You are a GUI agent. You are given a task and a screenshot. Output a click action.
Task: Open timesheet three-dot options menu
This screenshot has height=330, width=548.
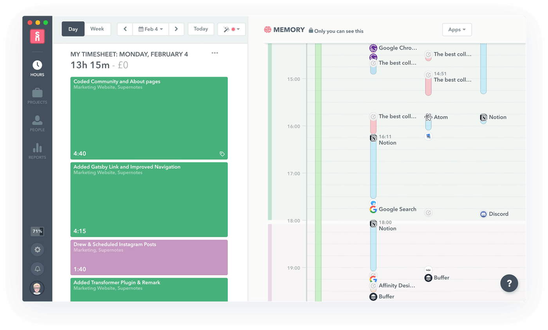(x=215, y=53)
